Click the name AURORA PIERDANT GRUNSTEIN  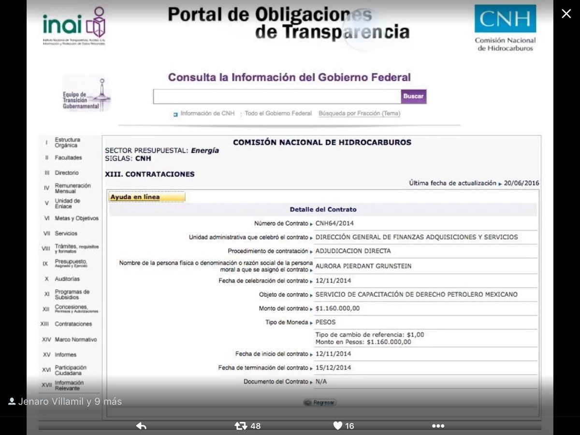363,266
